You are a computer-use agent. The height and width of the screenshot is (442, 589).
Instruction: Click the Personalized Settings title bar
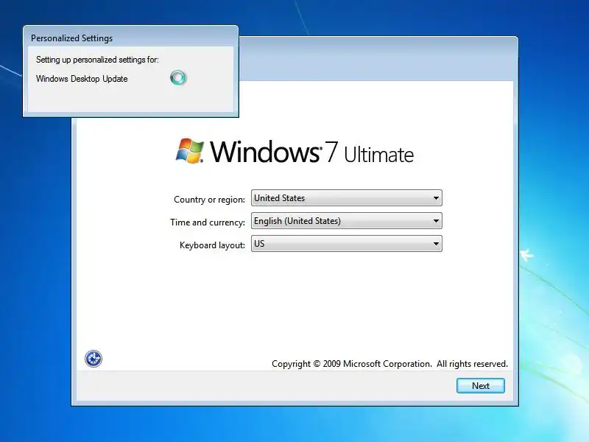click(130, 38)
